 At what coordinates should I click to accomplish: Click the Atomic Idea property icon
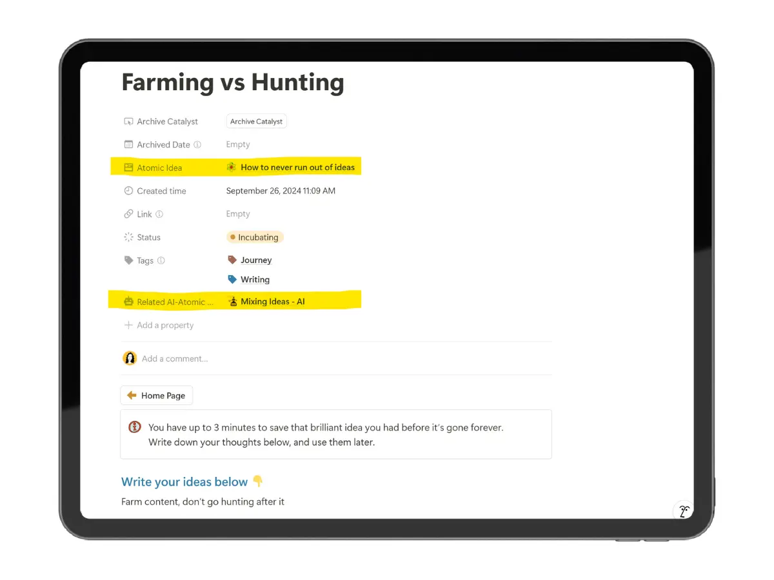pyautogui.click(x=128, y=167)
